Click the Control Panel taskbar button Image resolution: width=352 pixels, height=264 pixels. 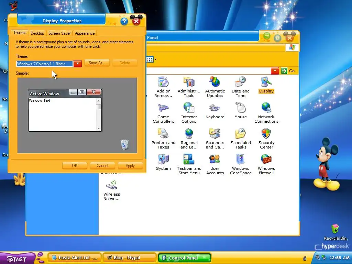[x=185, y=258]
